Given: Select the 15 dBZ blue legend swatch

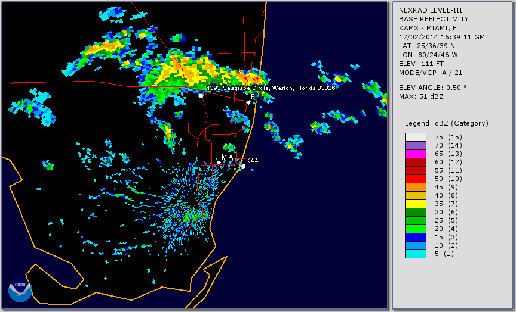Looking at the screenshot, I should pyautogui.click(x=415, y=237).
